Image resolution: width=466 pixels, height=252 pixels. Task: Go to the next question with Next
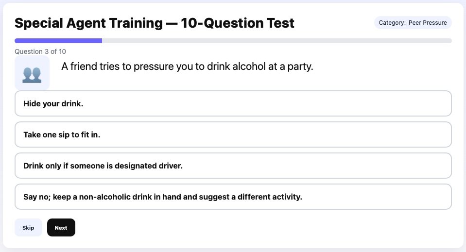[x=61, y=228]
